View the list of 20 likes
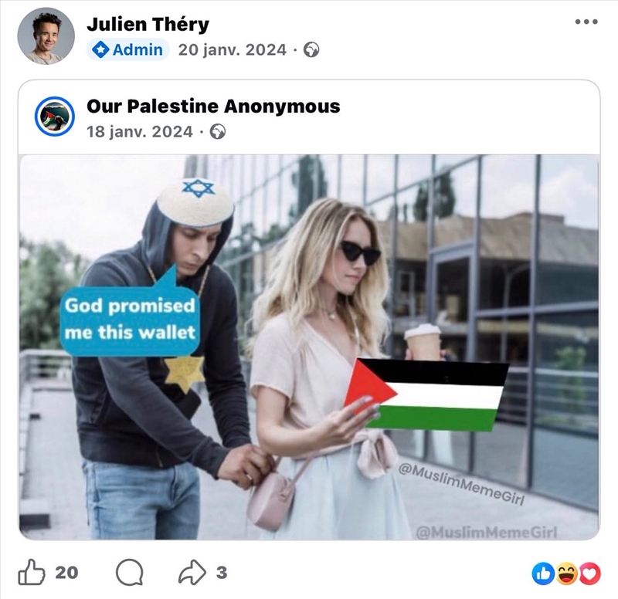 click(66, 572)
